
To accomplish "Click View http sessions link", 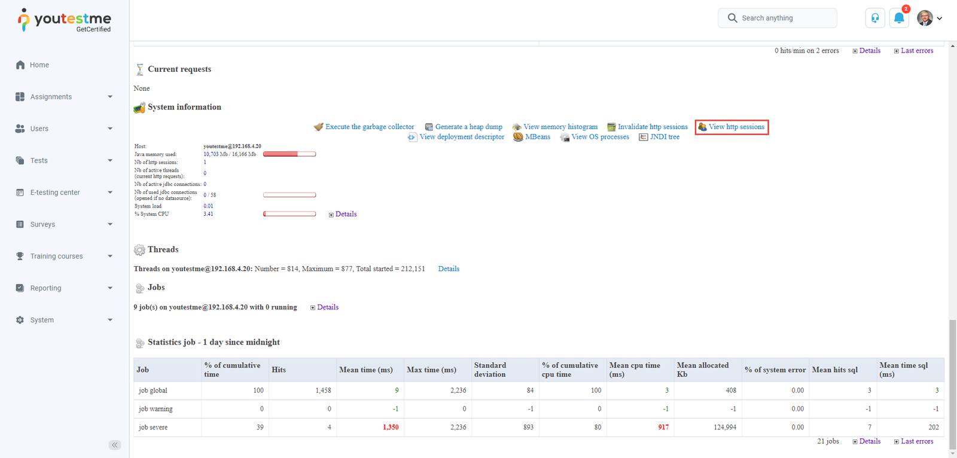I will pyautogui.click(x=736, y=127).
